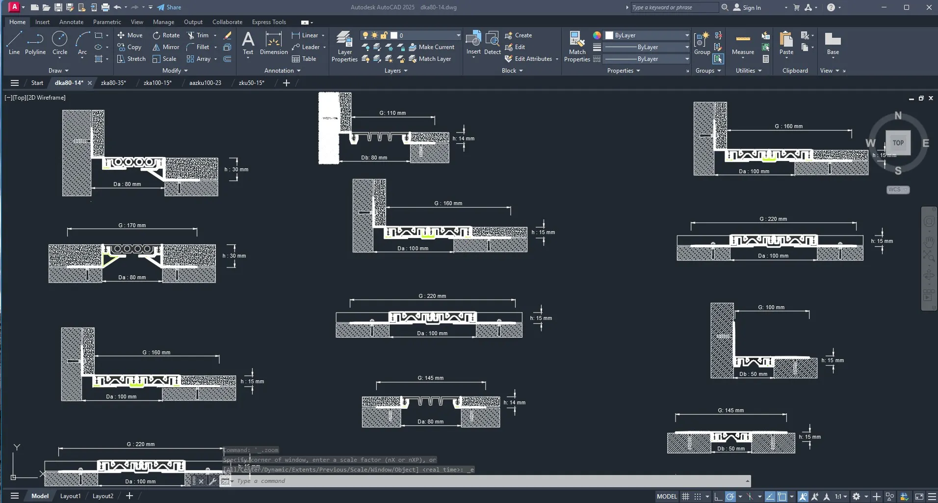938x503 pixels.
Task: Click the command line input field
Action: 491,481
